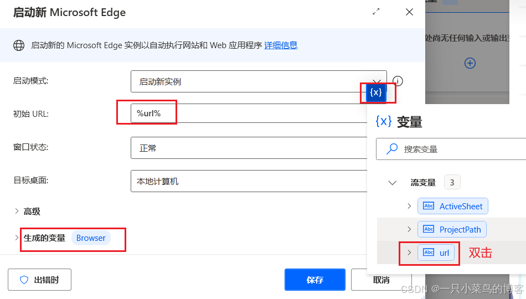Click the 取消 button
The width and height of the screenshot is (526, 299).
[x=381, y=280]
